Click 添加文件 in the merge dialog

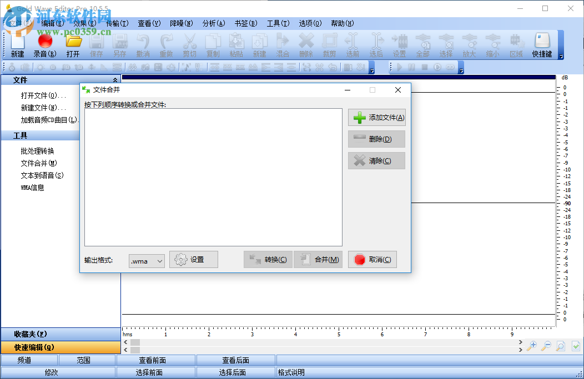377,117
